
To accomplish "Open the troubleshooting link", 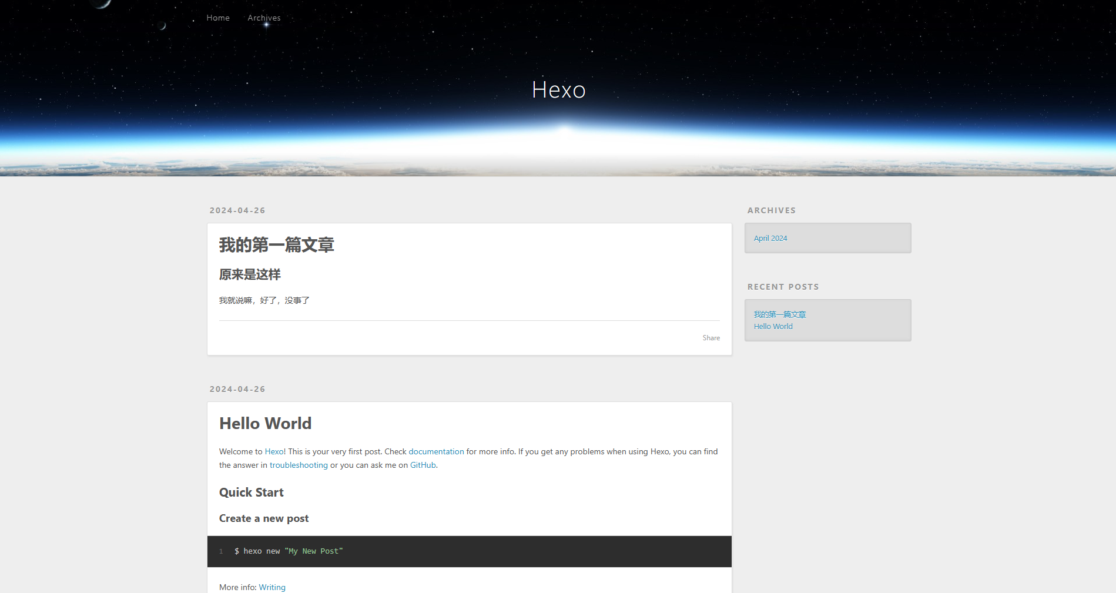I will (299, 465).
